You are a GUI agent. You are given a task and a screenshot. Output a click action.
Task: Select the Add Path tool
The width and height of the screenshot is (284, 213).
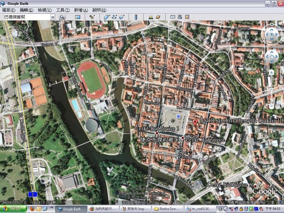coord(114,17)
